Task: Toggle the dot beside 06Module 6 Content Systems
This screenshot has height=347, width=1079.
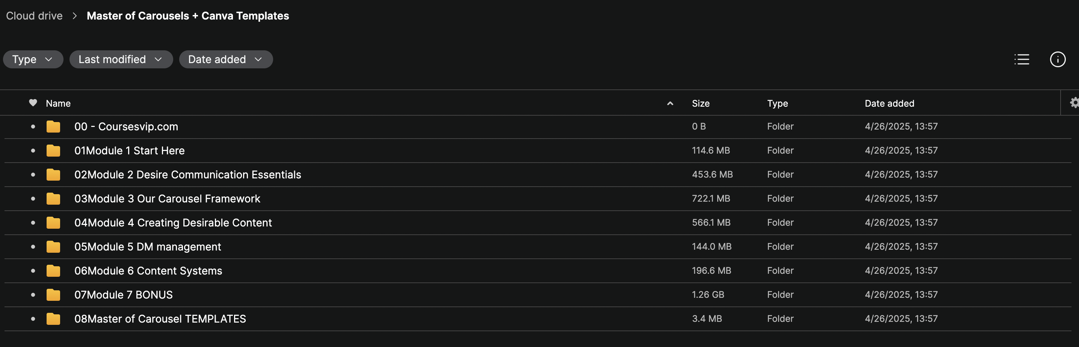Action: point(33,271)
